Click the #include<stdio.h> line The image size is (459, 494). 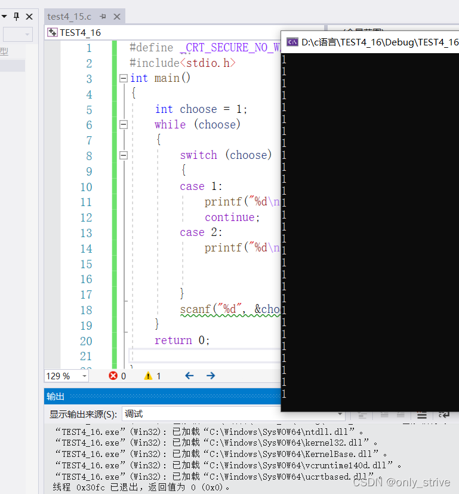pyautogui.click(x=183, y=63)
